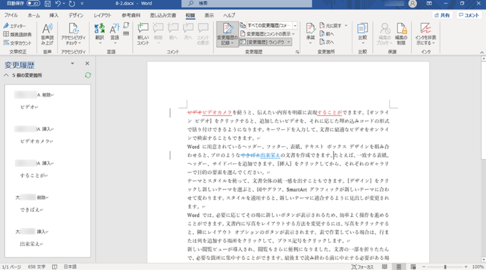
Task: Click the 文字カウント word count tool
Action: 17,43
